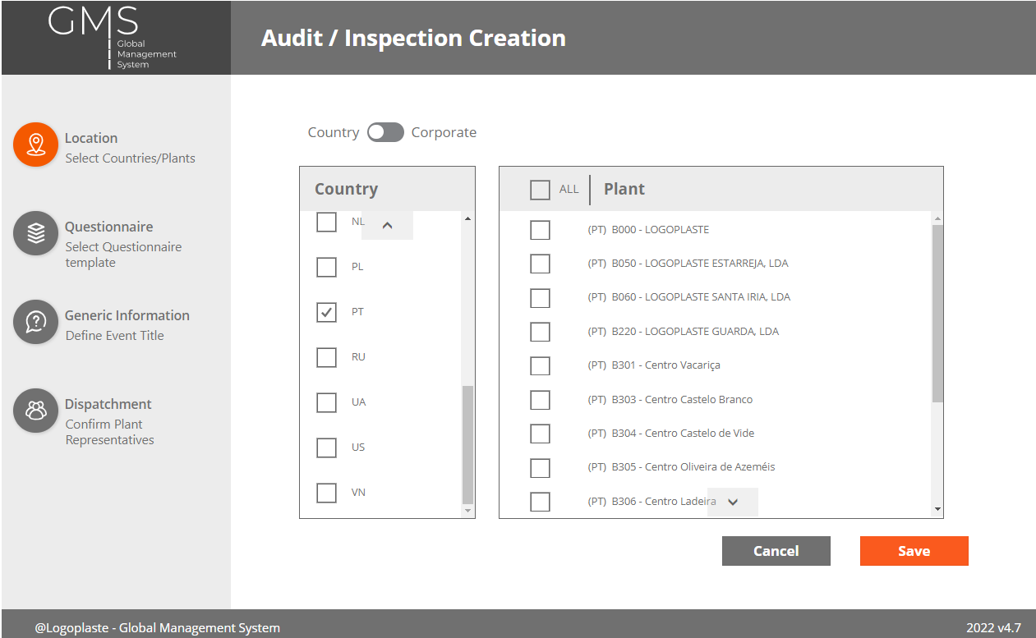
Task: Check plant B000 - LOGOPLASTE
Action: coord(540,230)
